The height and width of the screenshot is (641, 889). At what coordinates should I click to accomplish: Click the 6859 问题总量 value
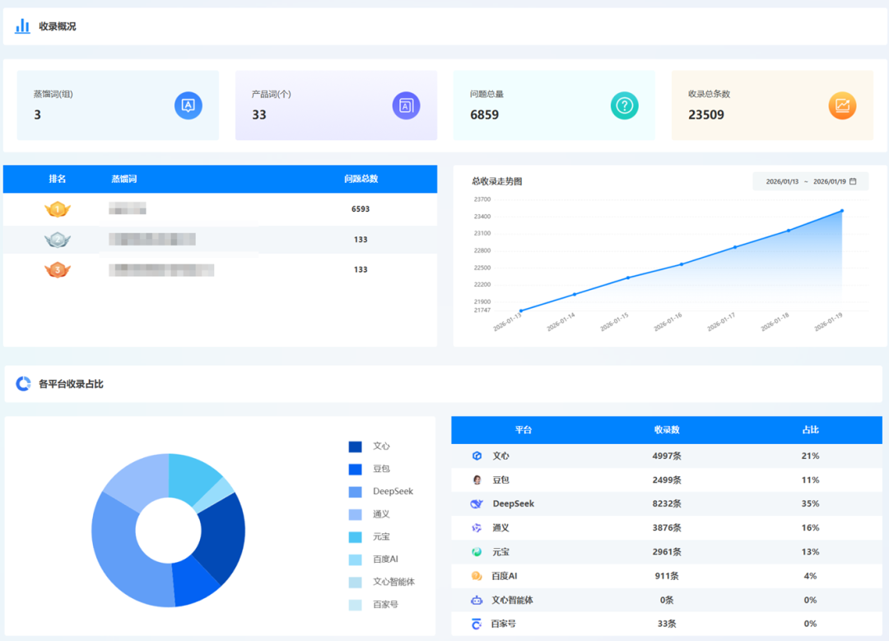coord(484,115)
